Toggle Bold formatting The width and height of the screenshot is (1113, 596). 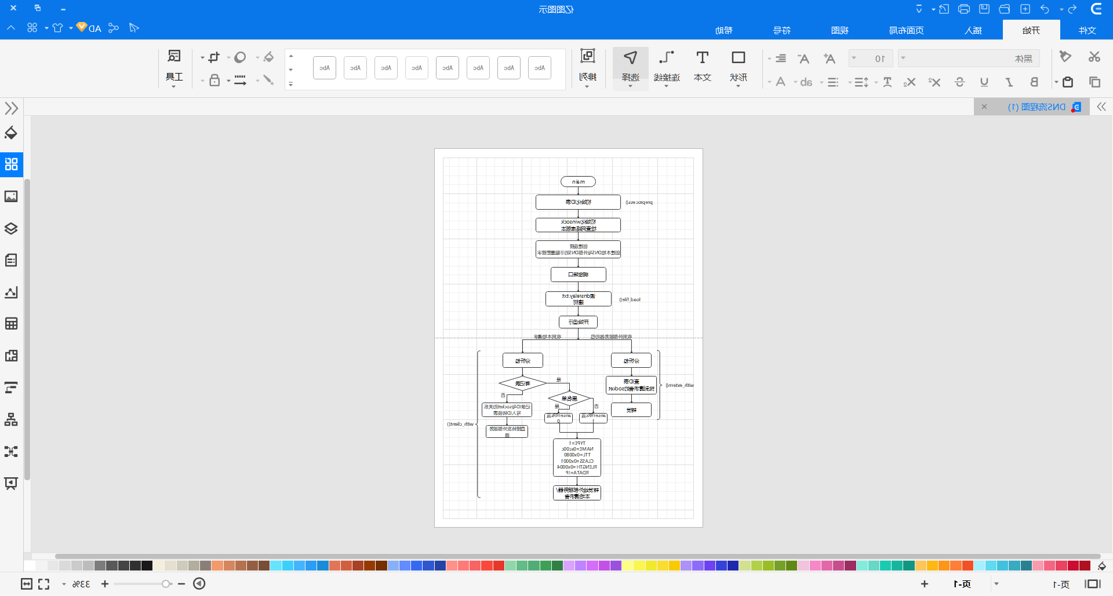(1034, 82)
